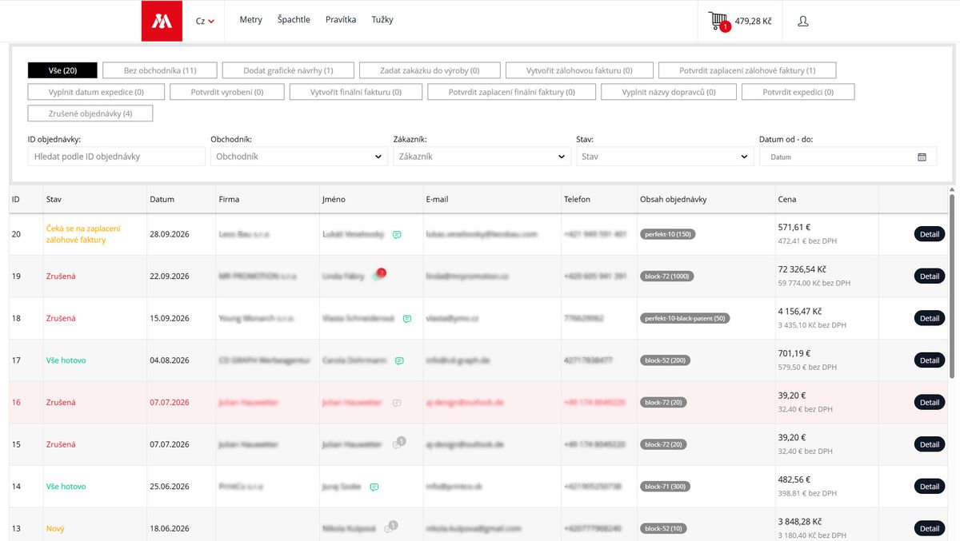The height and width of the screenshot is (541, 960).
Task: Select the Vše (20) filter tab
Action: (x=62, y=70)
